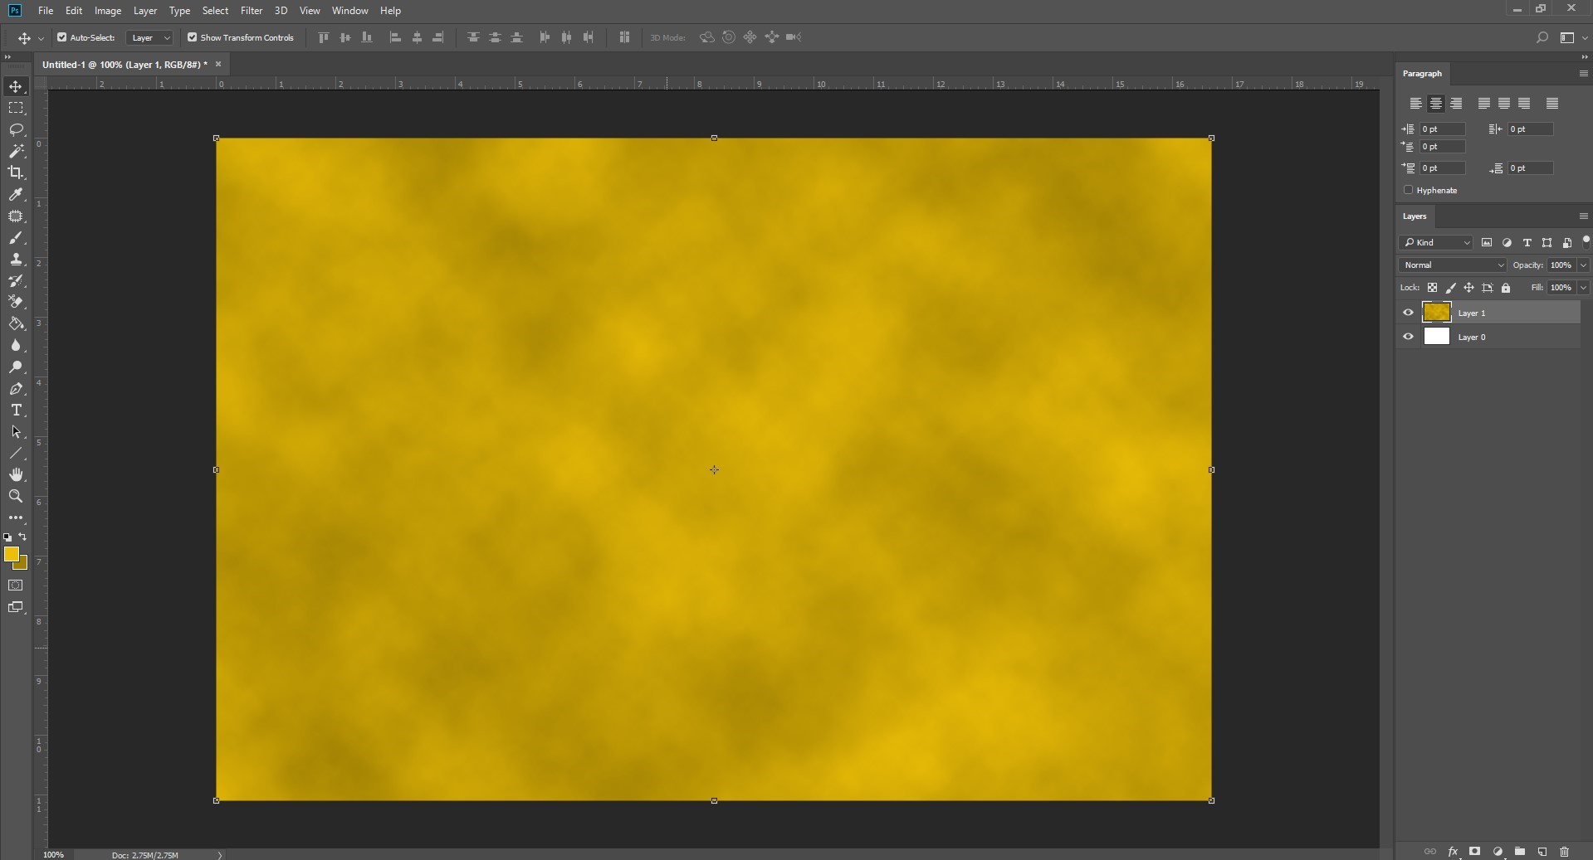Hide Layer 1 with eye icon
1593x860 pixels.
[x=1408, y=313]
